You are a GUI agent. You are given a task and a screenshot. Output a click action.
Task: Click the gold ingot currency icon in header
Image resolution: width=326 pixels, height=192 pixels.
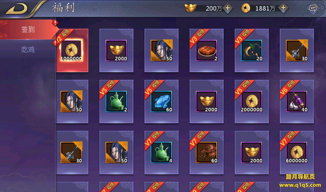[x=190, y=8]
